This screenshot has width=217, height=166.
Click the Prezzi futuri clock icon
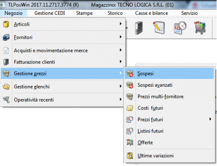[x=130, y=119]
